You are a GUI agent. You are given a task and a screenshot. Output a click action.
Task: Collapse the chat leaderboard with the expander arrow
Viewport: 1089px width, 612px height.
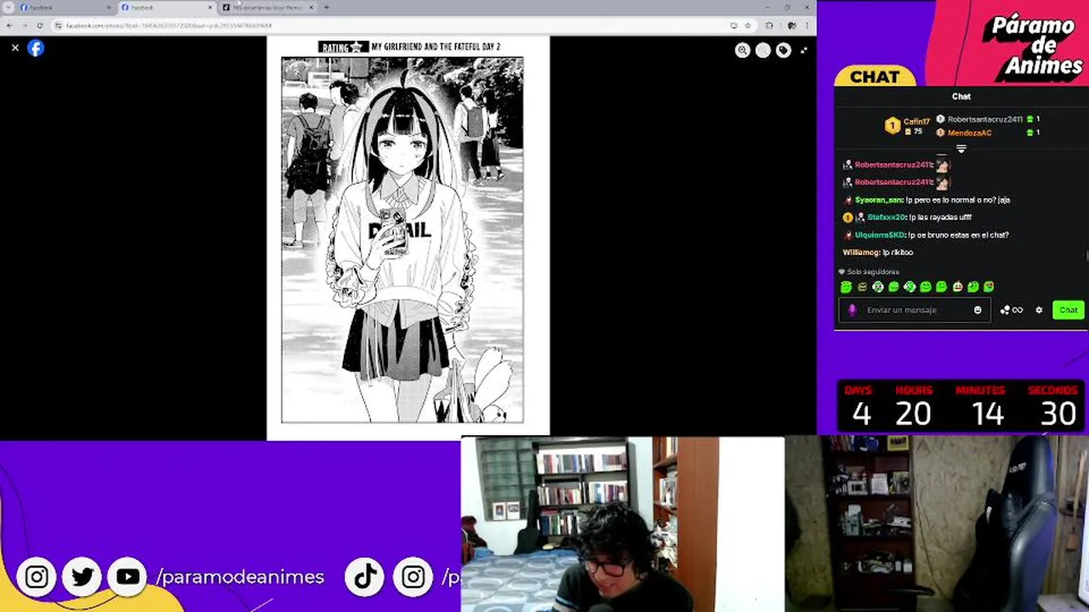point(961,150)
